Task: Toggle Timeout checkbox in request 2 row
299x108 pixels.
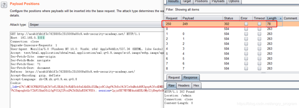Action: [x=259, y=39]
